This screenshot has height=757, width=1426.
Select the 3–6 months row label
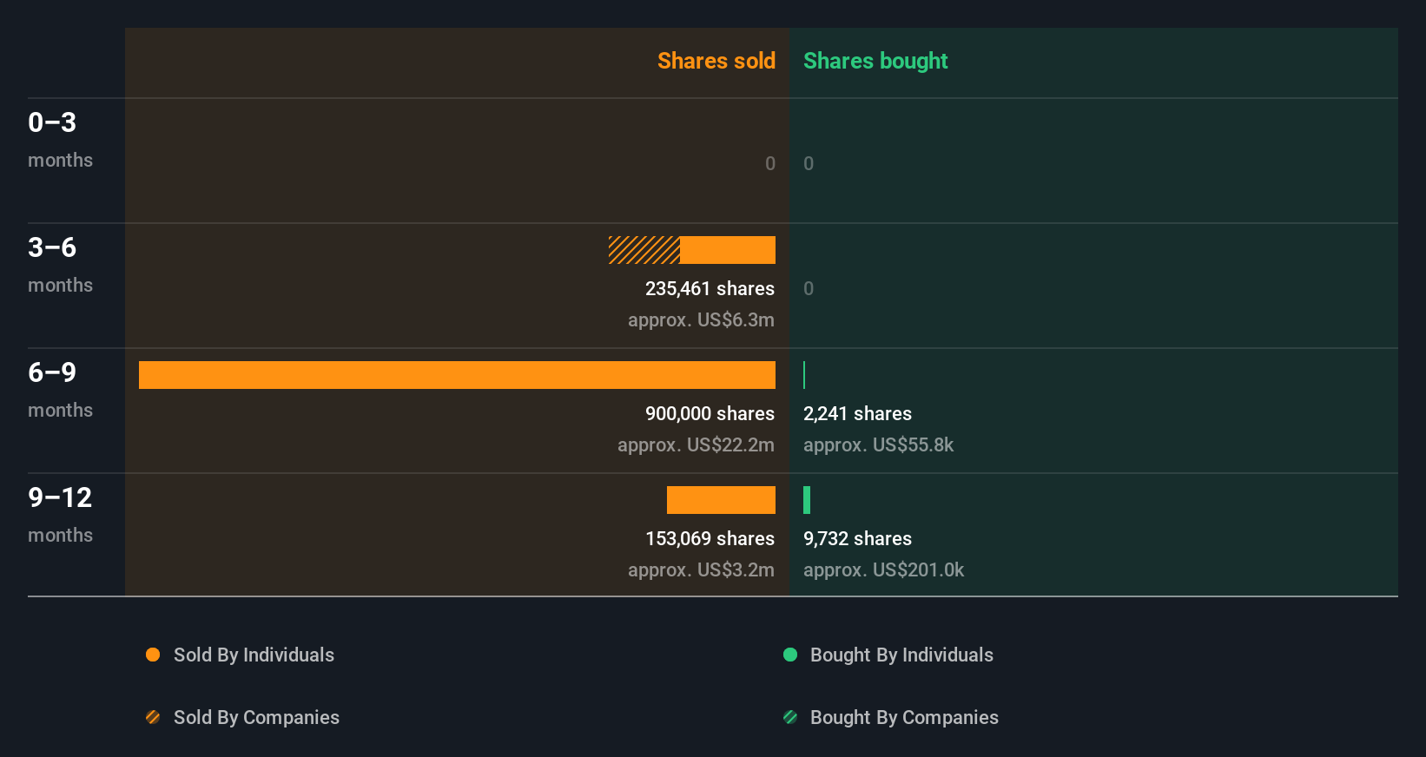tap(60, 265)
